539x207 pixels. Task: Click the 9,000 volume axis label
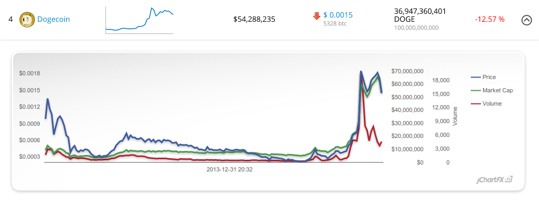[x=443, y=122]
